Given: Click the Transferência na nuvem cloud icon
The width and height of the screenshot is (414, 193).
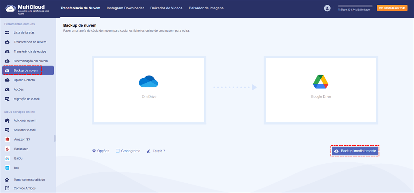Looking at the screenshot, I should (x=7, y=42).
